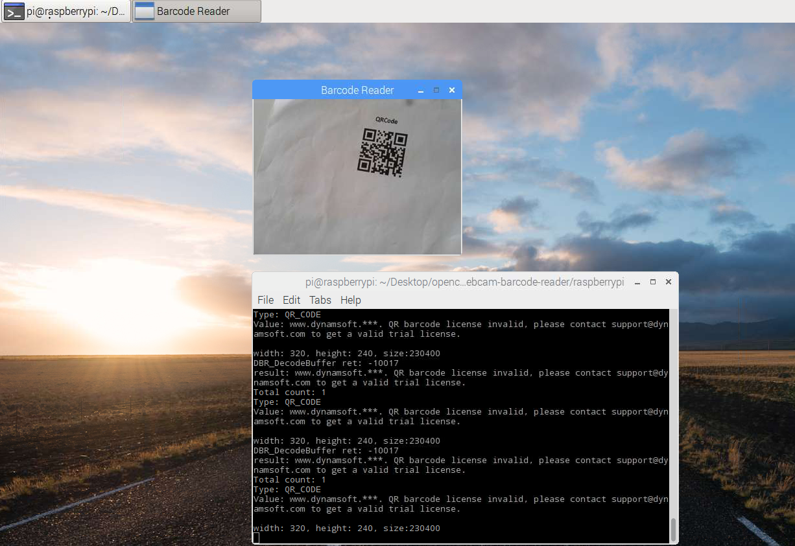Minimize the pi@raspberrypi terminal window
This screenshot has width=795, height=546.
tap(637, 282)
